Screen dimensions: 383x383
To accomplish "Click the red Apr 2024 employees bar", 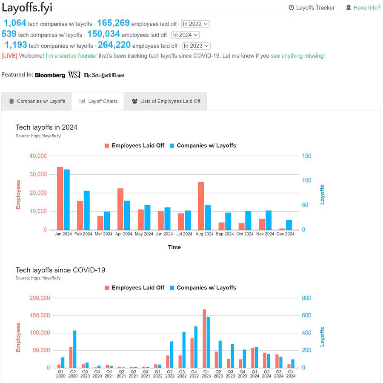I will coord(120,209).
